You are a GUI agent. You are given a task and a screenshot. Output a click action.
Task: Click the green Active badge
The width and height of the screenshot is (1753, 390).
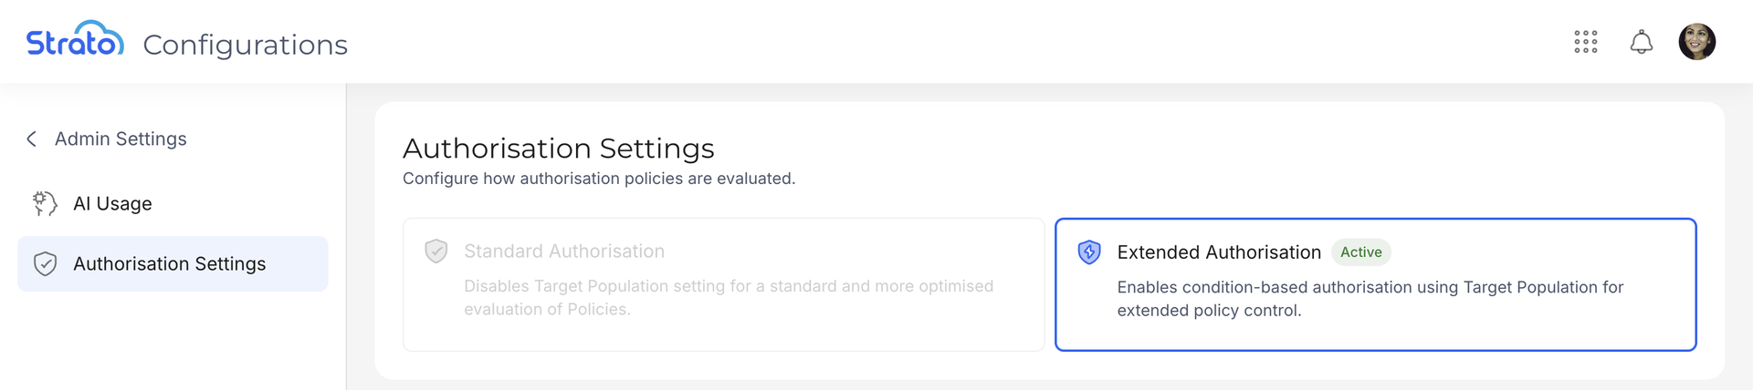click(x=1361, y=252)
